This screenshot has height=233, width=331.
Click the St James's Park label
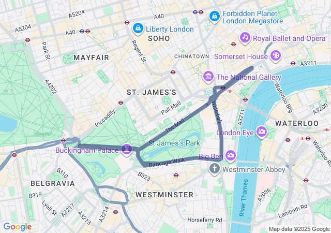(174, 143)
